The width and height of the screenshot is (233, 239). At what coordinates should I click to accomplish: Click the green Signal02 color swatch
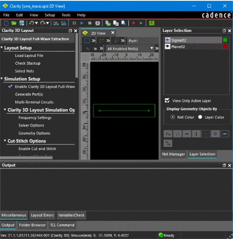click(225, 40)
